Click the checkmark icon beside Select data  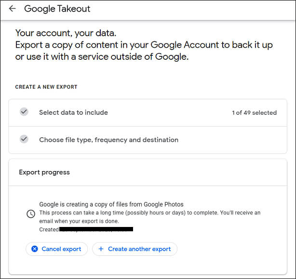tap(24, 112)
